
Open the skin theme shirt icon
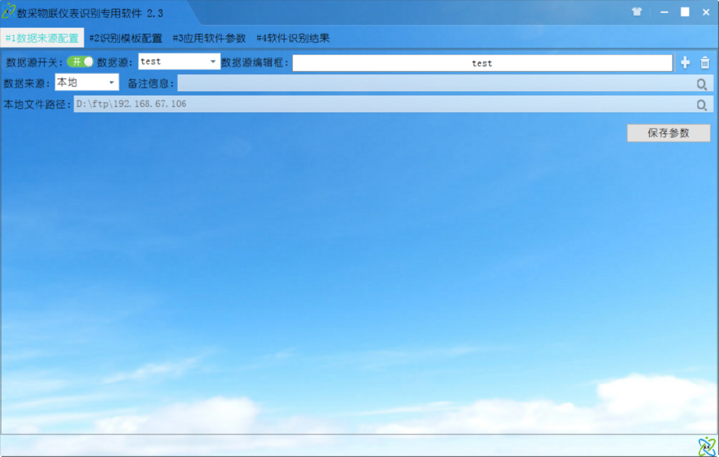[x=637, y=12]
